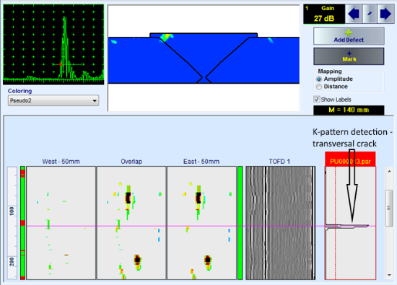The height and width of the screenshot is (285, 397).
Task: Click the scrollbar up arrow
Action: pyautogui.click(x=389, y=171)
